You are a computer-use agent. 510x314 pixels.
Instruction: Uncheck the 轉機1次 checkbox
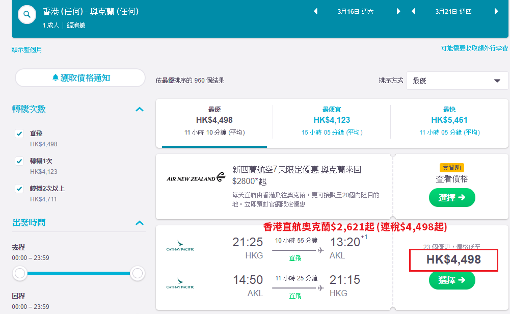click(19, 161)
